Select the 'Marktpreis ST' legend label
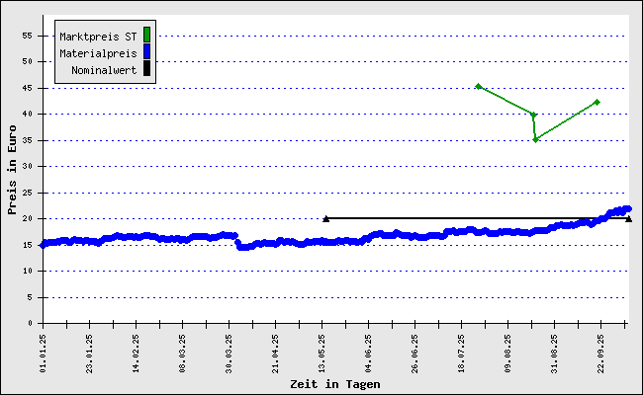 point(98,36)
